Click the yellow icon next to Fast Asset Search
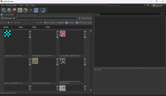Viewport: 166px width, 96px height. 149,5
